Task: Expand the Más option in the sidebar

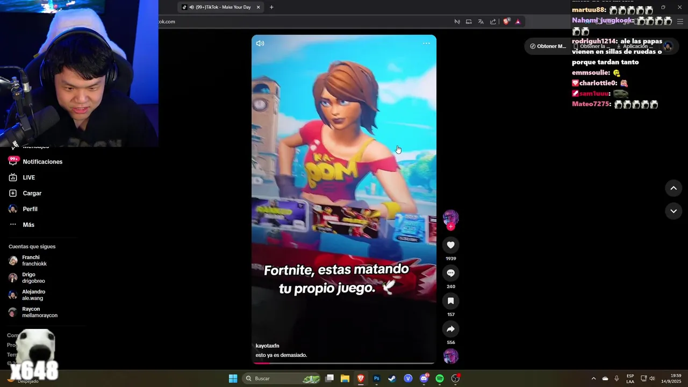Action: pyautogui.click(x=28, y=225)
